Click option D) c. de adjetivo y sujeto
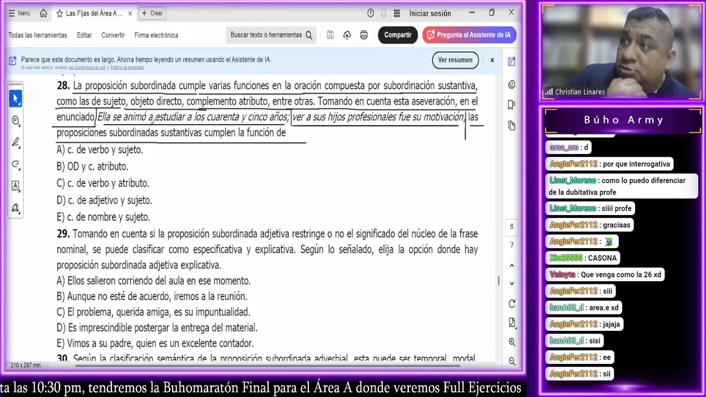Image resolution: width=706 pixels, height=397 pixels. coord(104,200)
